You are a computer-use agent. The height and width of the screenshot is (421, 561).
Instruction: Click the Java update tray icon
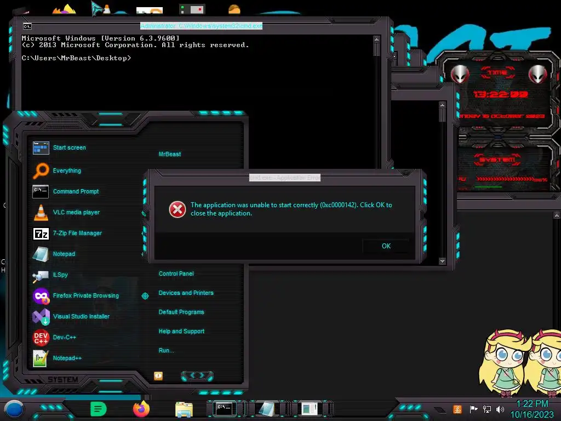(457, 409)
